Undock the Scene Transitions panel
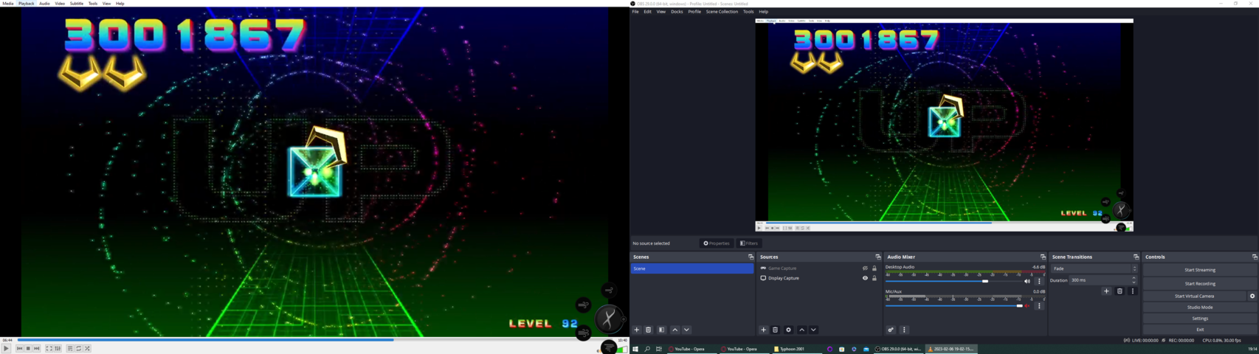1259x354 pixels. [1136, 257]
